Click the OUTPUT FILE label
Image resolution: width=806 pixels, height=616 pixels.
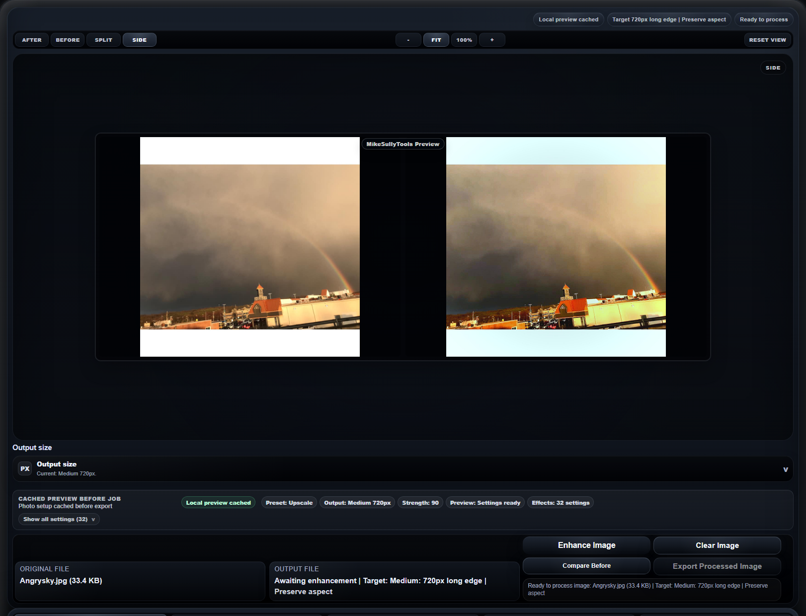(297, 569)
